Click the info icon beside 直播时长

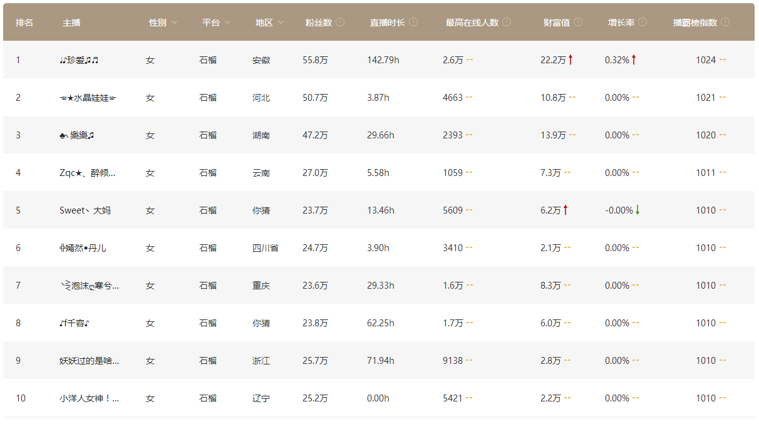point(413,22)
